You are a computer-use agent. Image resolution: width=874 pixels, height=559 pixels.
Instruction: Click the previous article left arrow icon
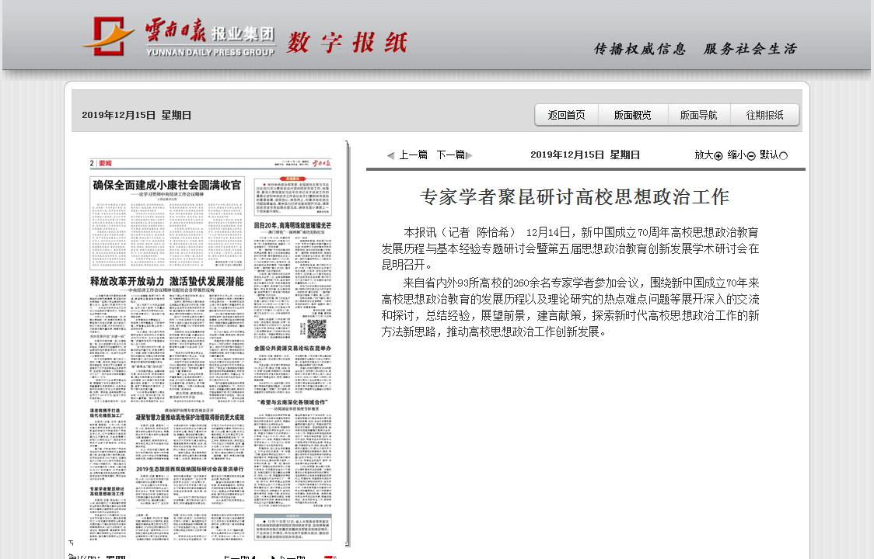(390, 155)
